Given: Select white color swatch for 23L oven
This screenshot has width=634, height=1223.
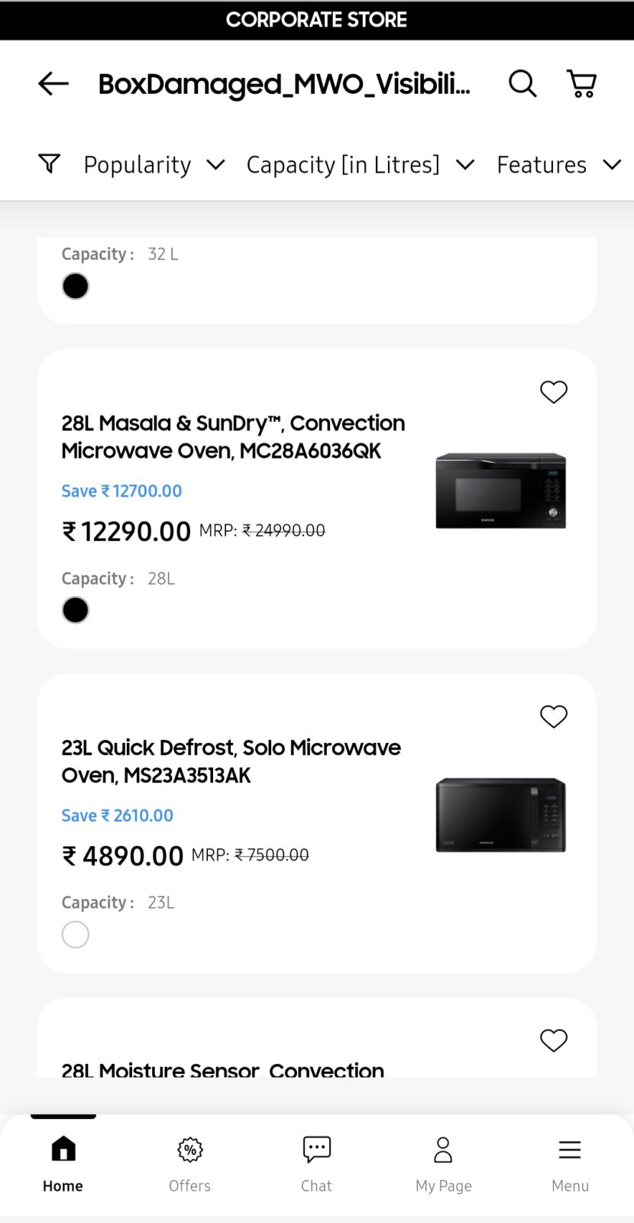Looking at the screenshot, I should point(76,934).
